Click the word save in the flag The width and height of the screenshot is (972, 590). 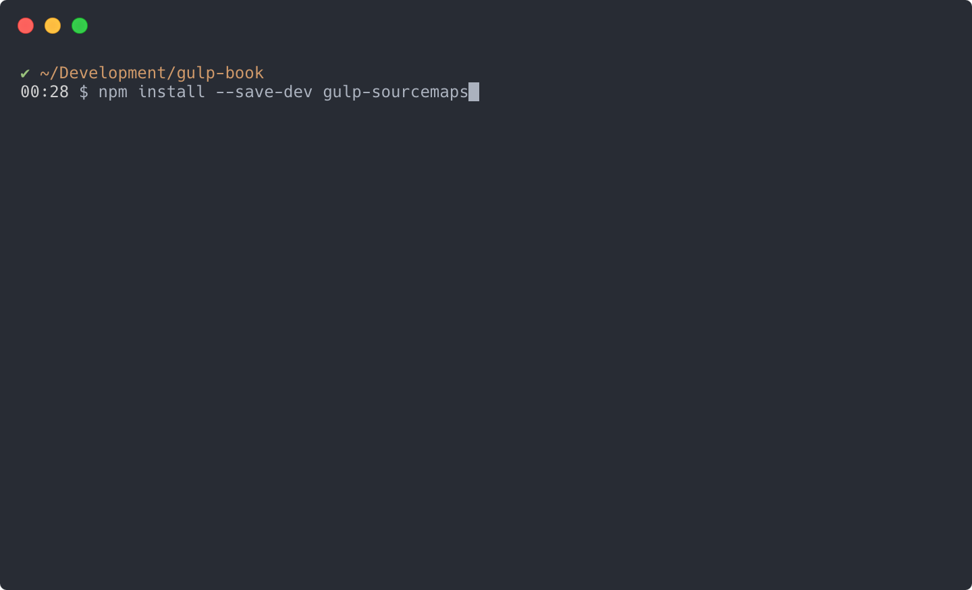coord(254,92)
